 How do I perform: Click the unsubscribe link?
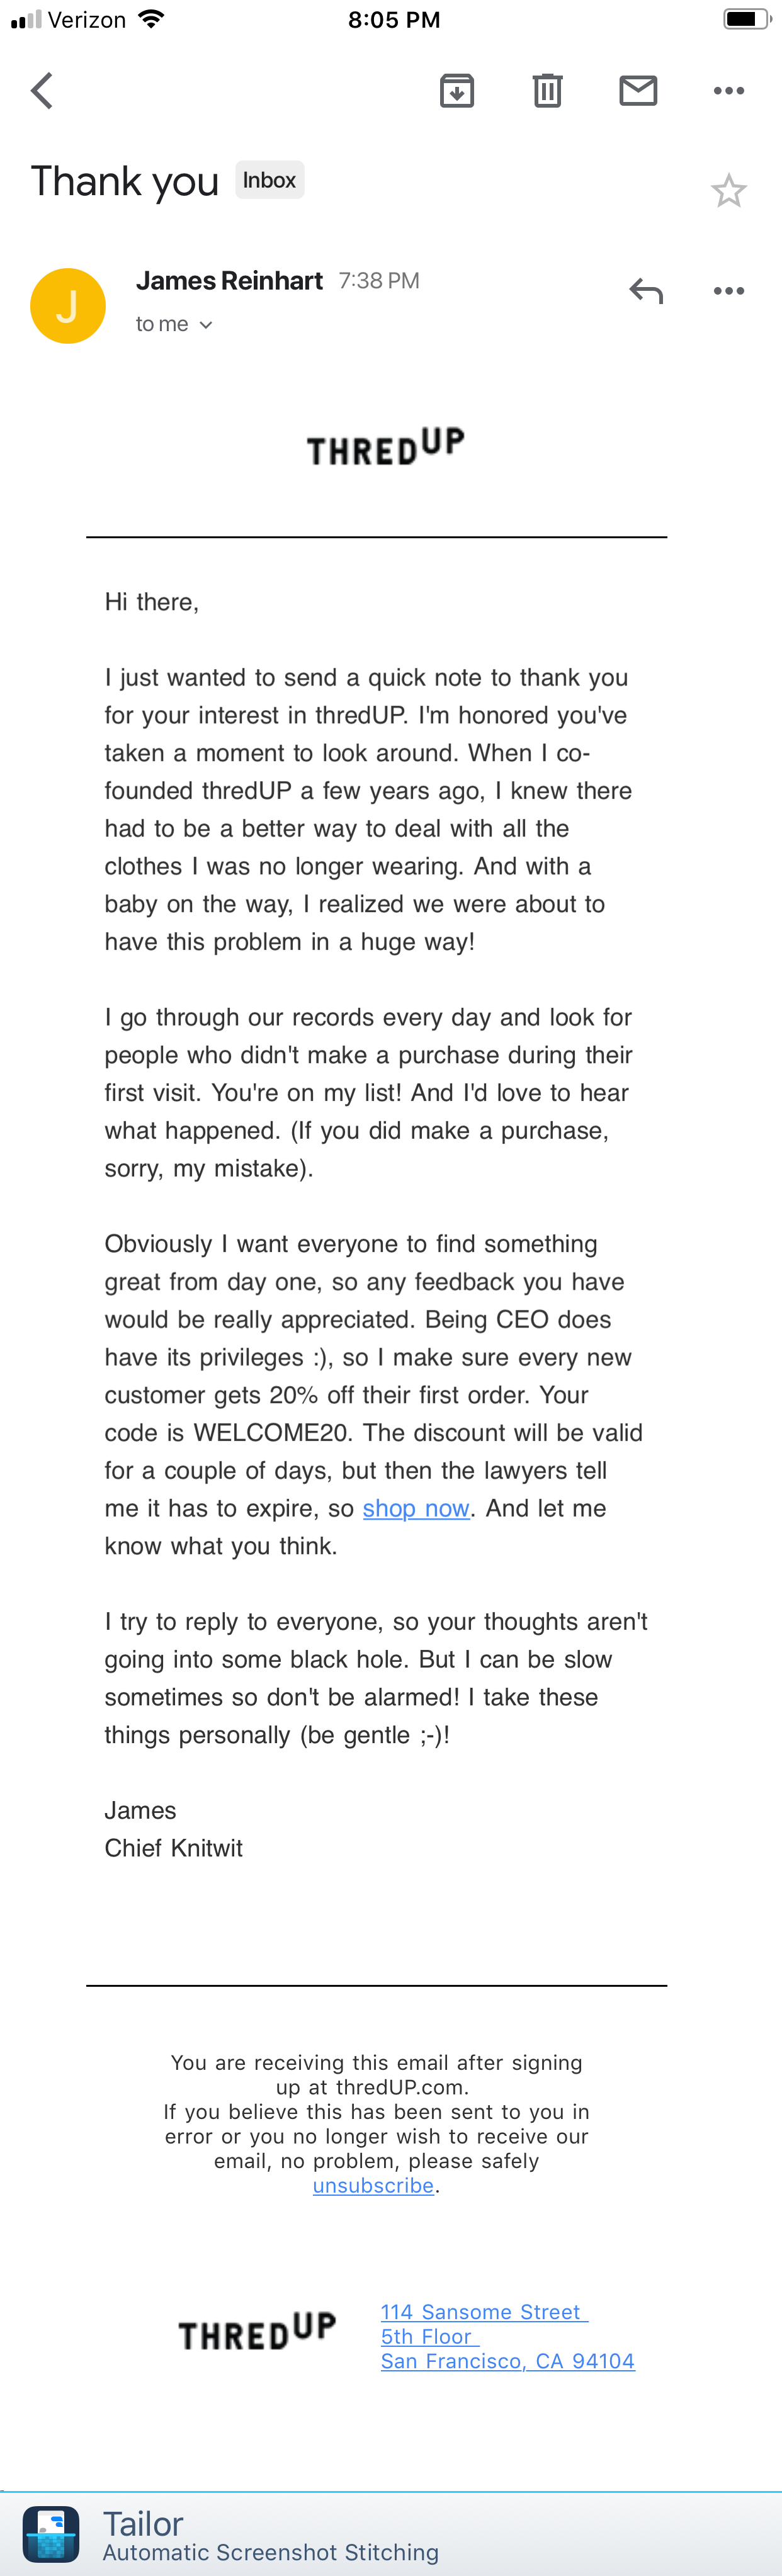(x=373, y=2185)
